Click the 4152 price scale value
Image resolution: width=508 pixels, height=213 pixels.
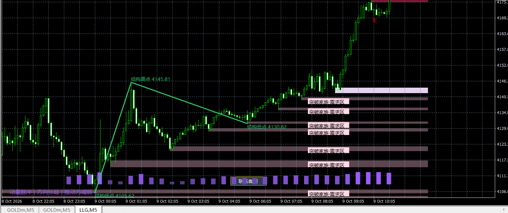[502, 65]
